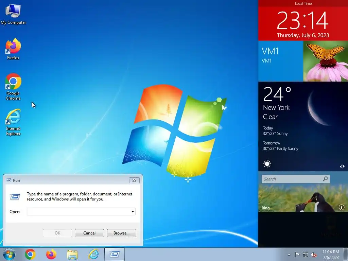Image resolution: width=348 pixels, height=261 pixels.
Task: Click the 24° temperature reading
Action: pyautogui.click(x=277, y=94)
